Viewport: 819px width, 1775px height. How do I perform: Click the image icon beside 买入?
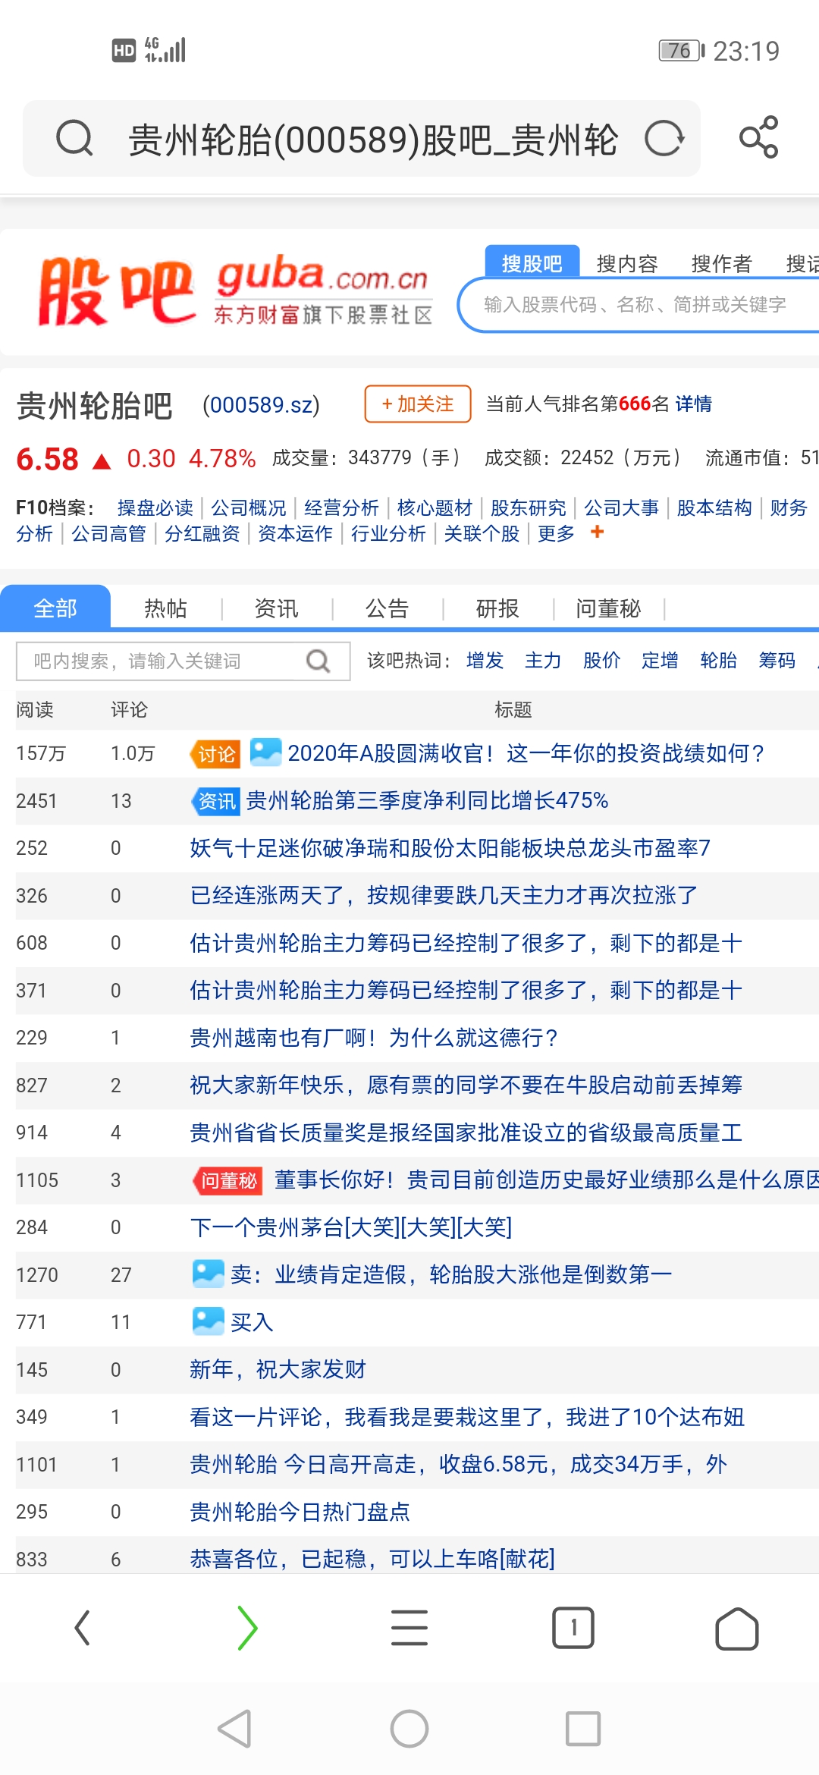pyautogui.click(x=208, y=1321)
